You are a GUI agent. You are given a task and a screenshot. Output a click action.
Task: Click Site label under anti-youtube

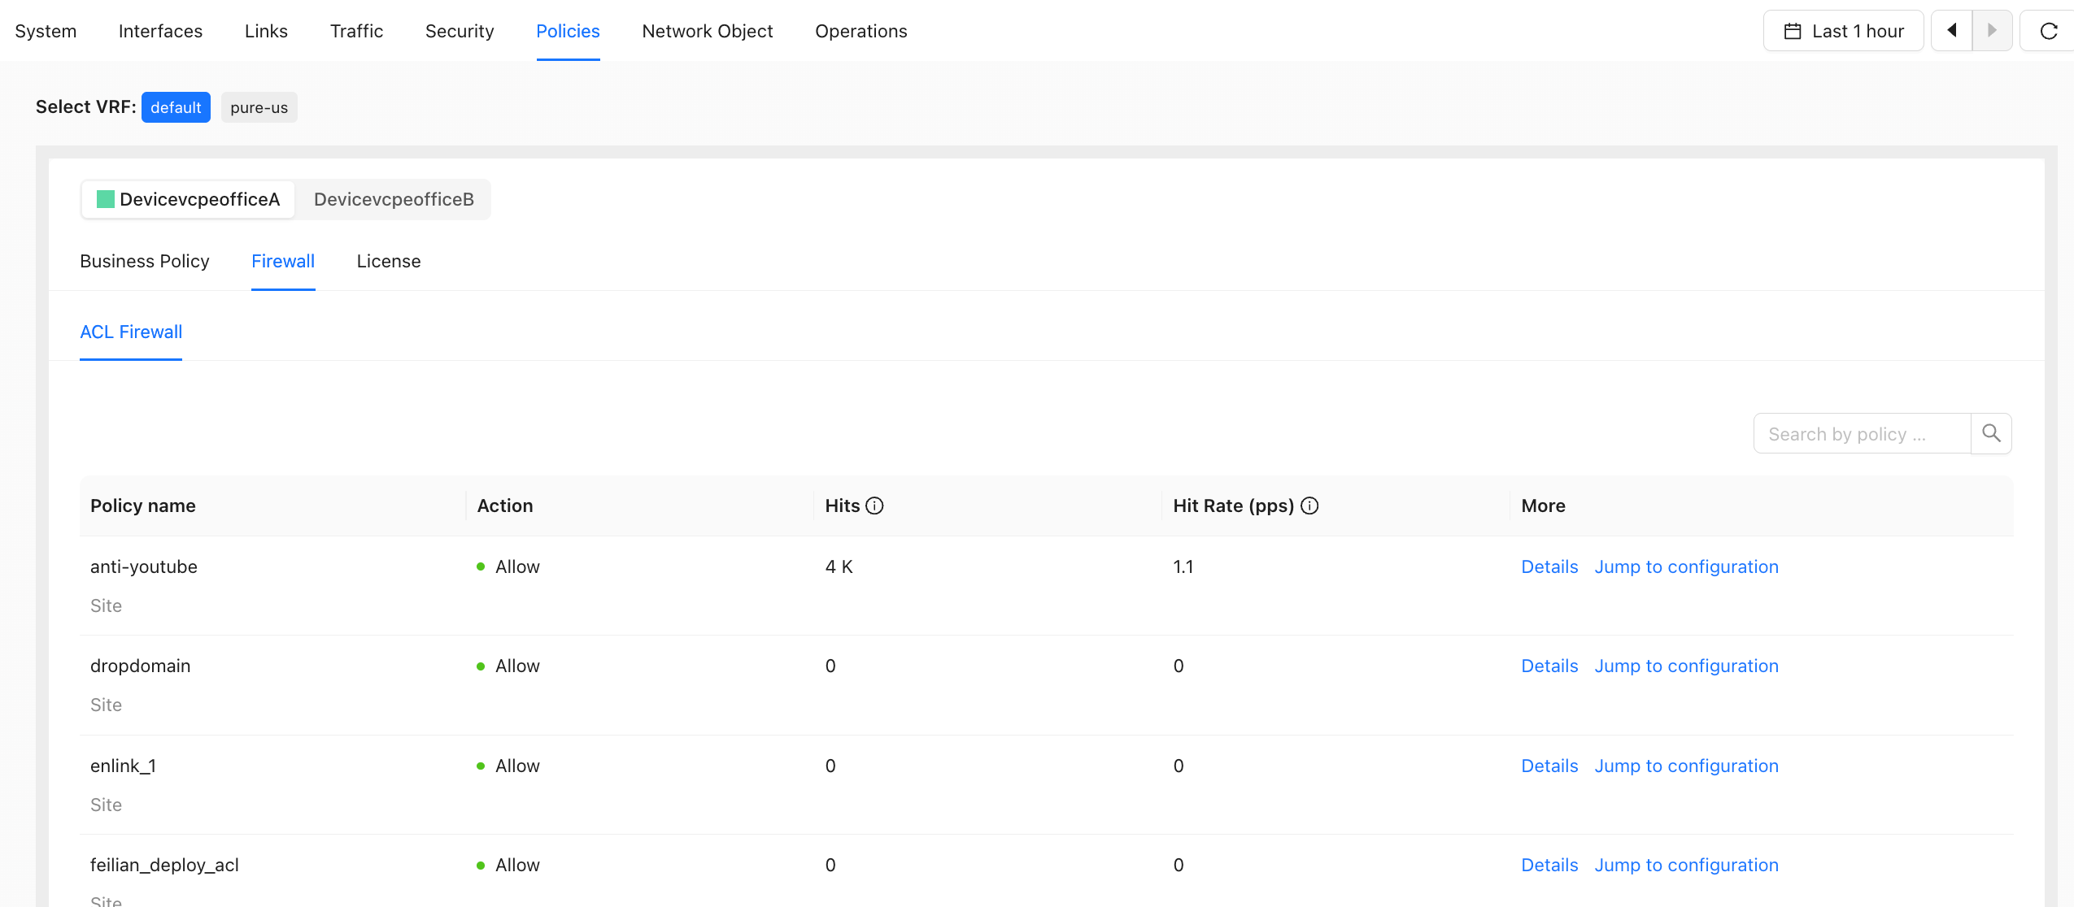tap(106, 605)
